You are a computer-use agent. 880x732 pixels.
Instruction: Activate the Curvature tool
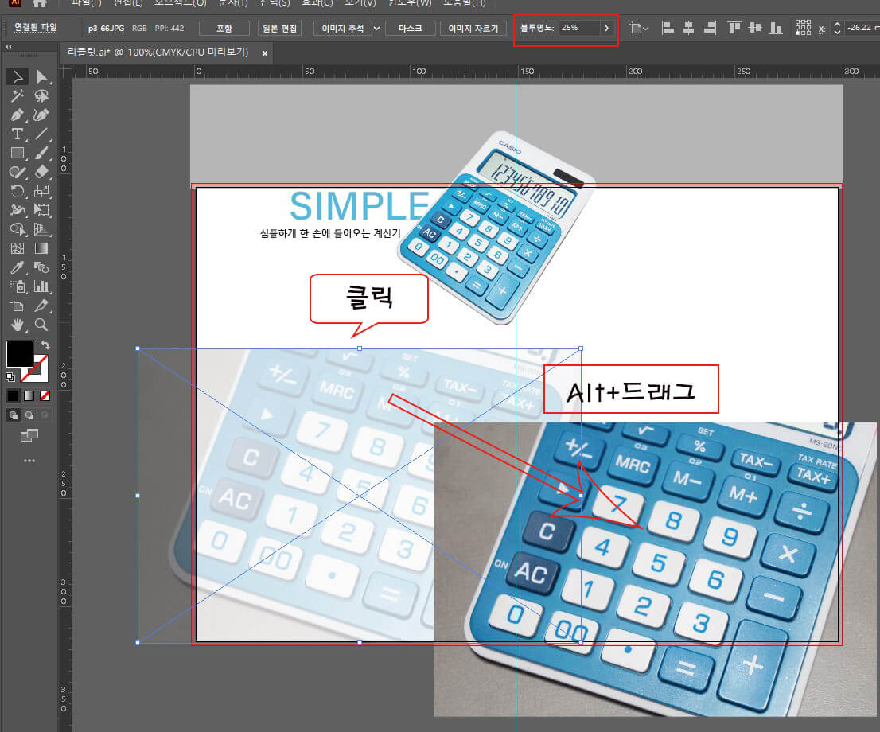41,115
